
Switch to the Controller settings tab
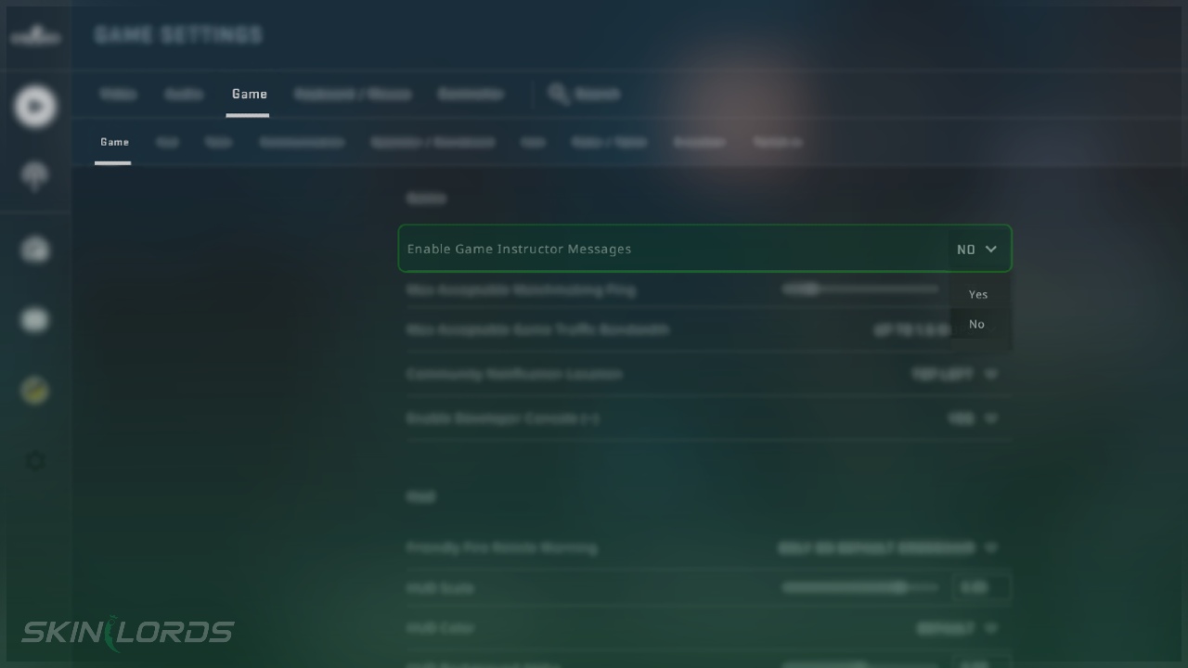(x=471, y=94)
